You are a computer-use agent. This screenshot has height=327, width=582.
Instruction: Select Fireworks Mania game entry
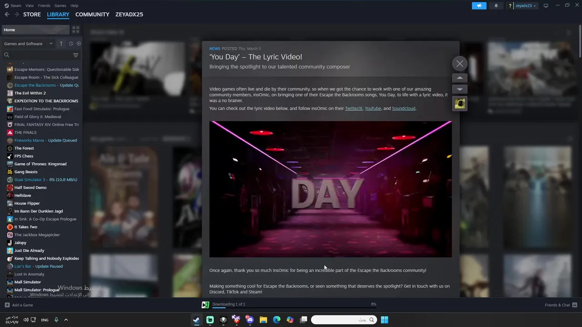point(43,140)
